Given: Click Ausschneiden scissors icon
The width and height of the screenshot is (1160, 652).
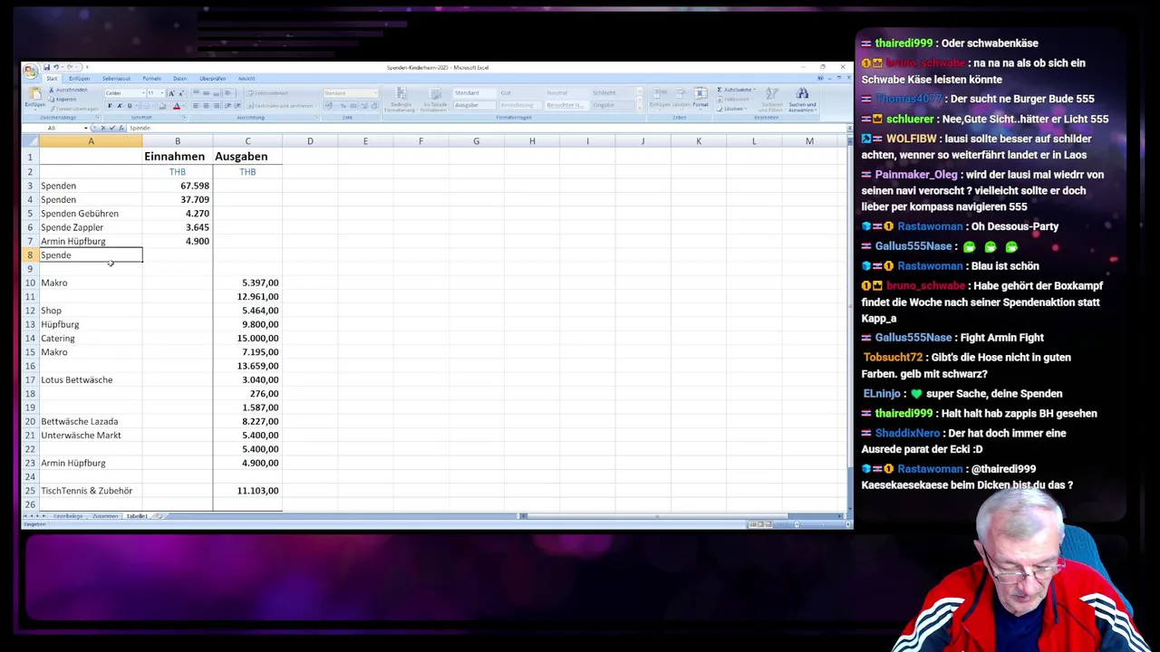Looking at the screenshot, I should point(52,90).
